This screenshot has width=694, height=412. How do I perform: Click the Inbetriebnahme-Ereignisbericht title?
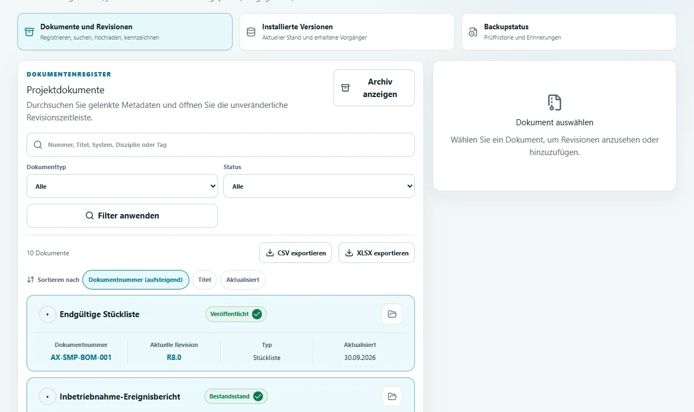[x=120, y=397]
